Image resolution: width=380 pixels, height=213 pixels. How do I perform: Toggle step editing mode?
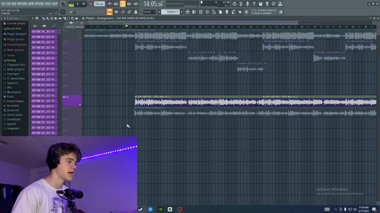(123, 12)
